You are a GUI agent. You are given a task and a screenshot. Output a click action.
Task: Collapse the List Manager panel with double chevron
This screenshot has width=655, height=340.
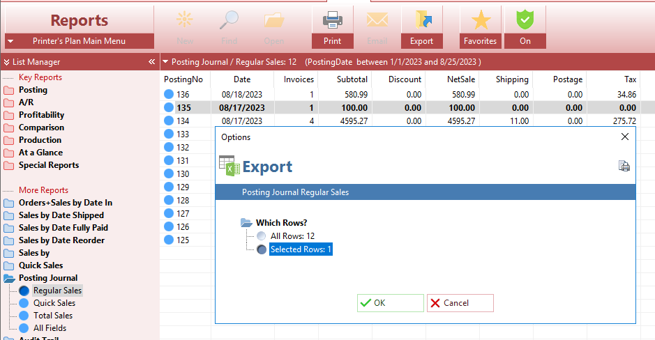click(x=151, y=62)
